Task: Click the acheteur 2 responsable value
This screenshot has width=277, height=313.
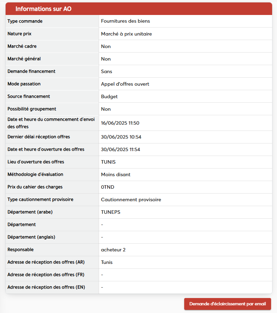Action: coord(113,250)
